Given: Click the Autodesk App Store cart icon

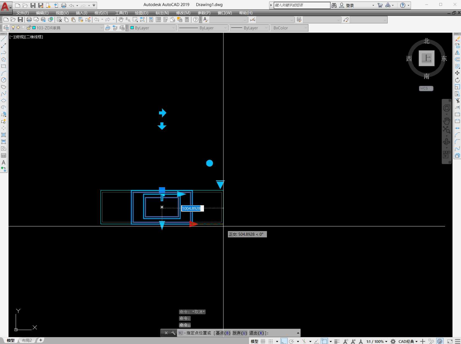Looking at the screenshot, I should [380, 5].
